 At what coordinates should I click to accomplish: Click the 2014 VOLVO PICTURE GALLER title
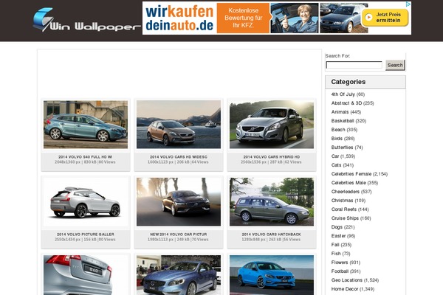(86, 235)
